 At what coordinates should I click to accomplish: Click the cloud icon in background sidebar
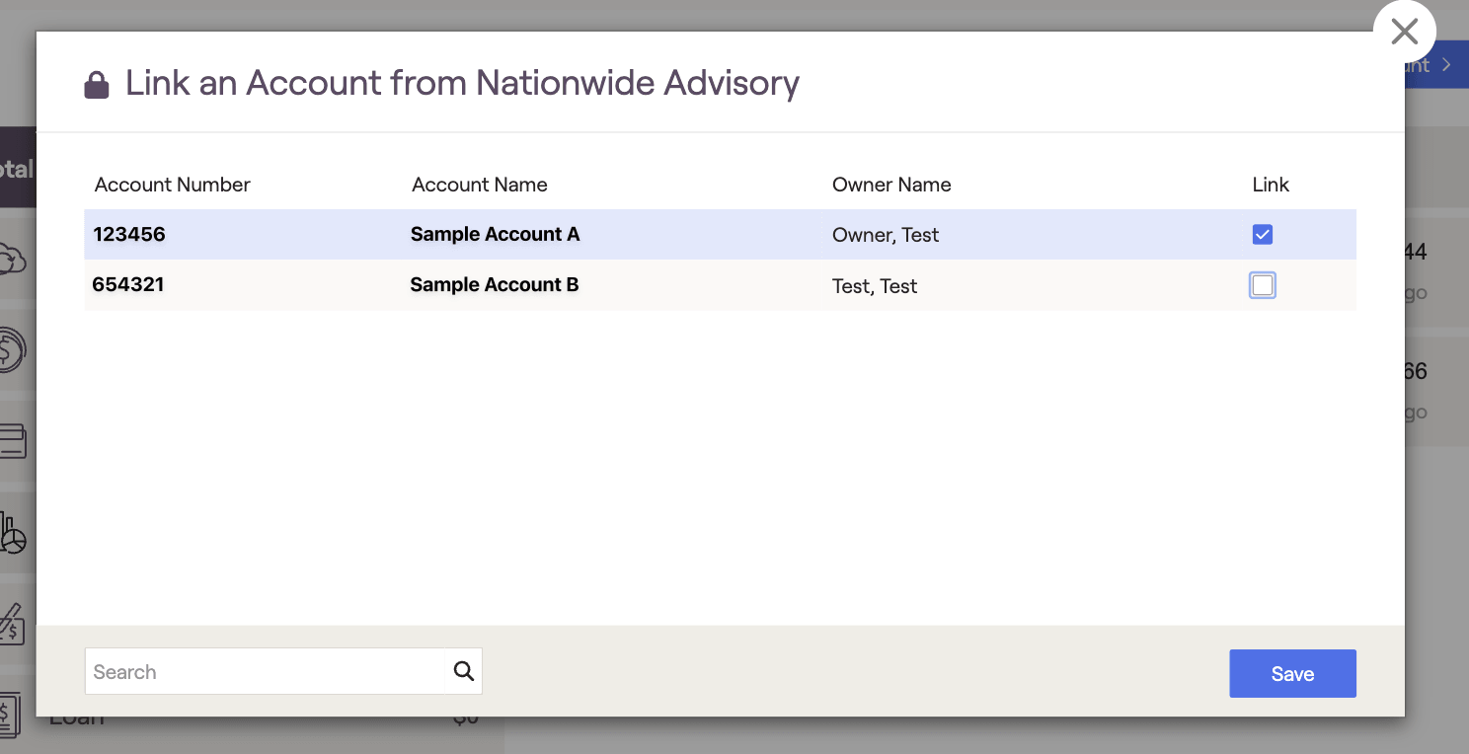pyautogui.click(x=11, y=261)
